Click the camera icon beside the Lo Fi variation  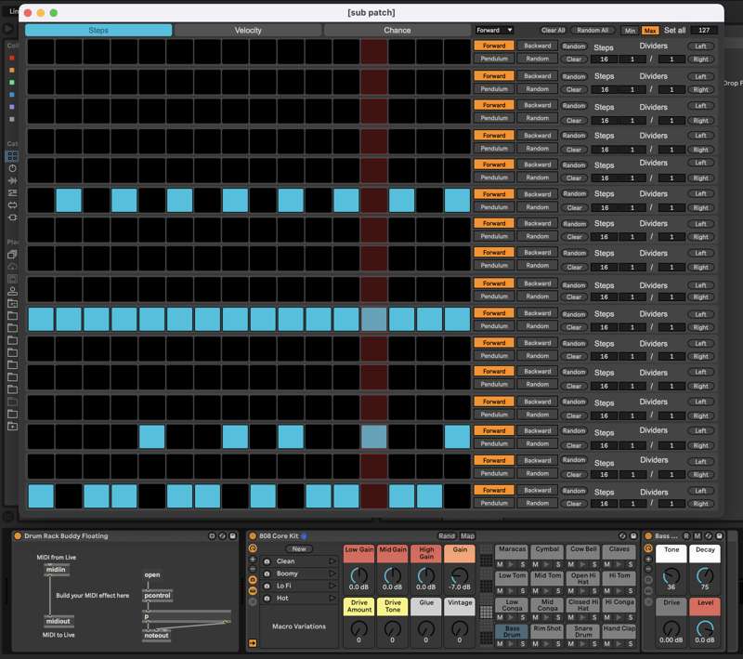tap(267, 586)
